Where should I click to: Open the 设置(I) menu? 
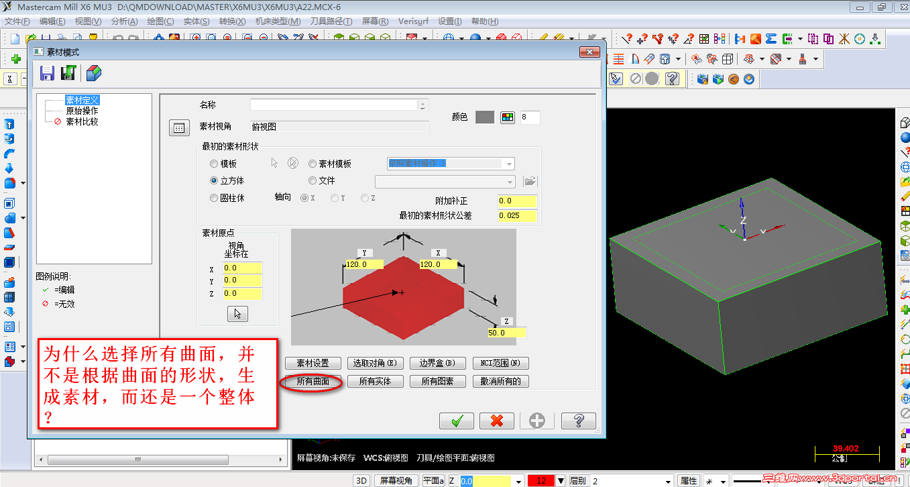pyautogui.click(x=449, y=21)
